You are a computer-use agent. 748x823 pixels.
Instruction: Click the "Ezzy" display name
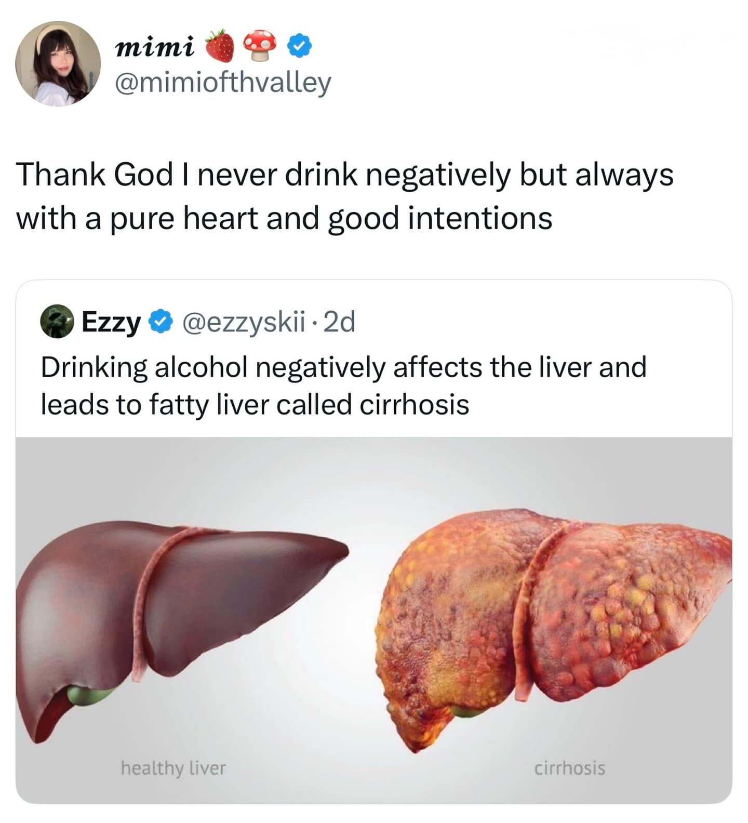[112, 322]
